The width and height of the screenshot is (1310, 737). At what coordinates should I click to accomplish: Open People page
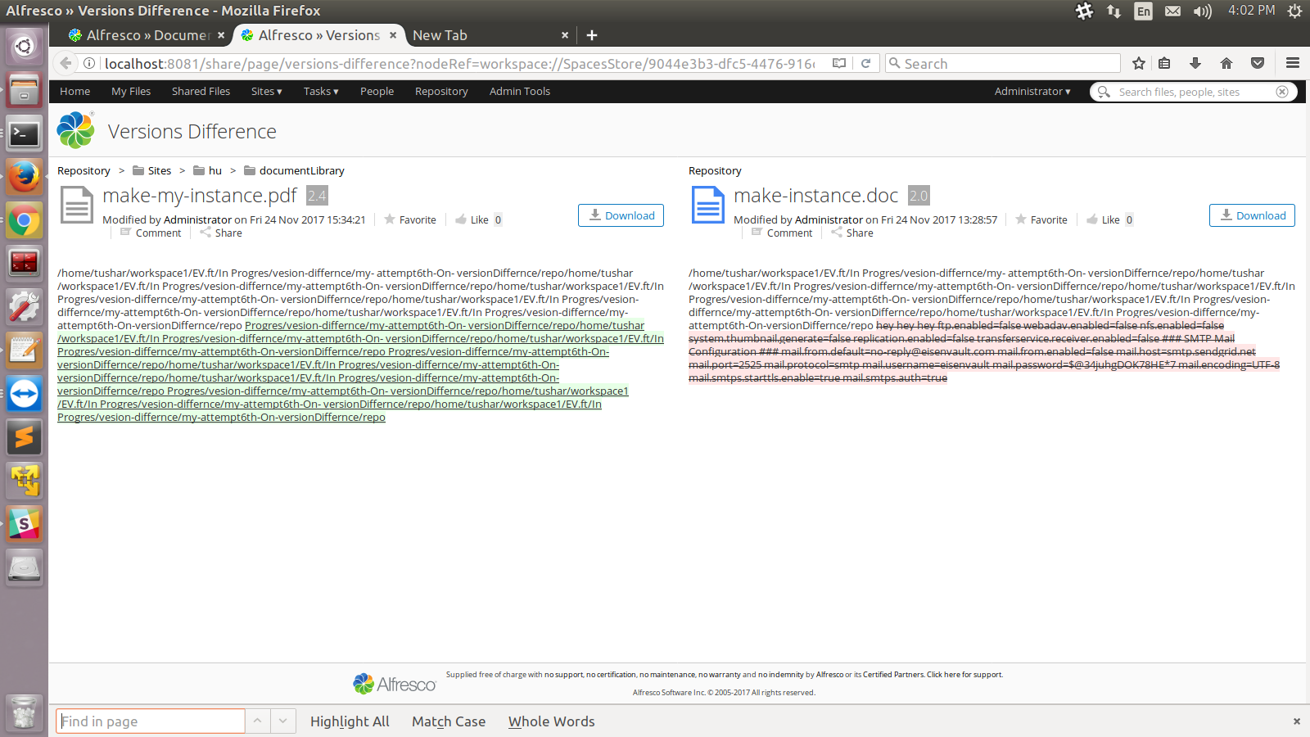click(x=377, y=91)
